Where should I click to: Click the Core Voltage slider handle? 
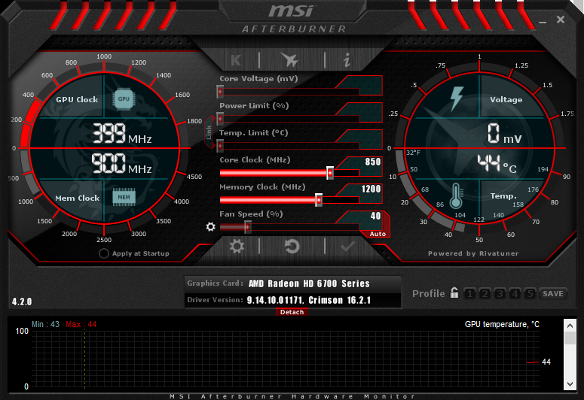point(220,92)
